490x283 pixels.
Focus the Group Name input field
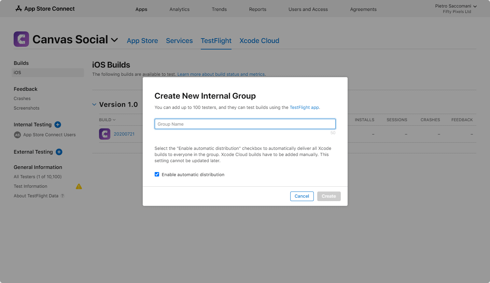(x=245, y=124)
